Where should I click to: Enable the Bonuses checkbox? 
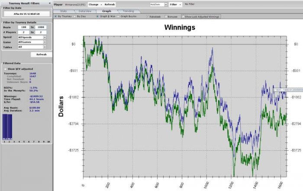166,16
